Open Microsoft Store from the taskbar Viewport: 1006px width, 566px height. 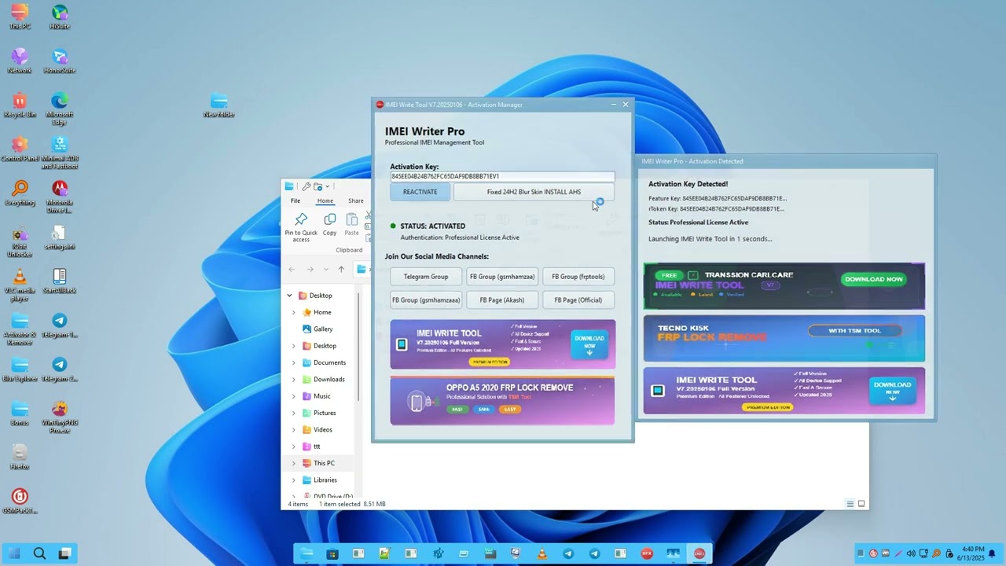(332, 553)
